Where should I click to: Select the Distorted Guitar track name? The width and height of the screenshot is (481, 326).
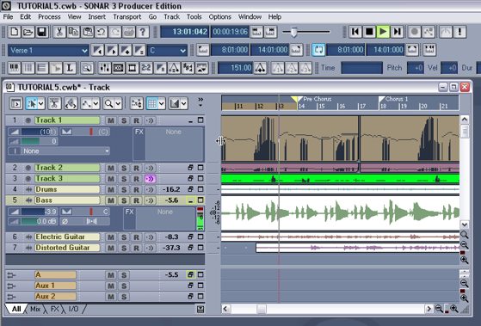(67, 248)
